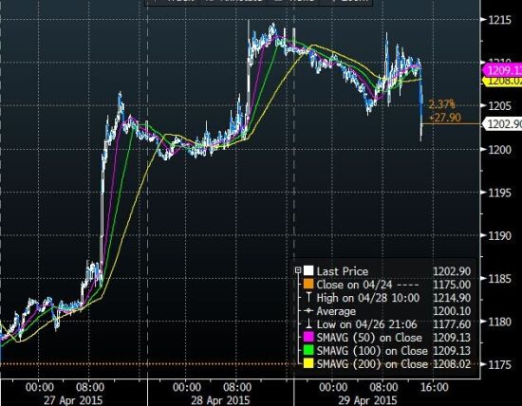Screen dimensions: 522x406
Task: Select the Average marker icon in legend
Action: 308,311
